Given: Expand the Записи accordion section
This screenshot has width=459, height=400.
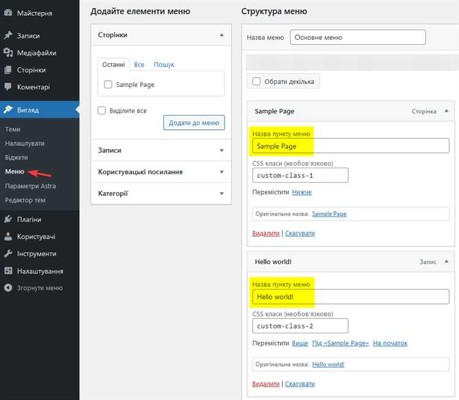Looking at the screenshot, I should [222, 150].
